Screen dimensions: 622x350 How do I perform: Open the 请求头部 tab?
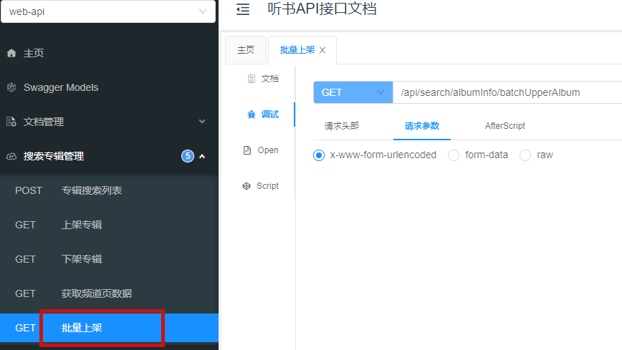point(342,126)
